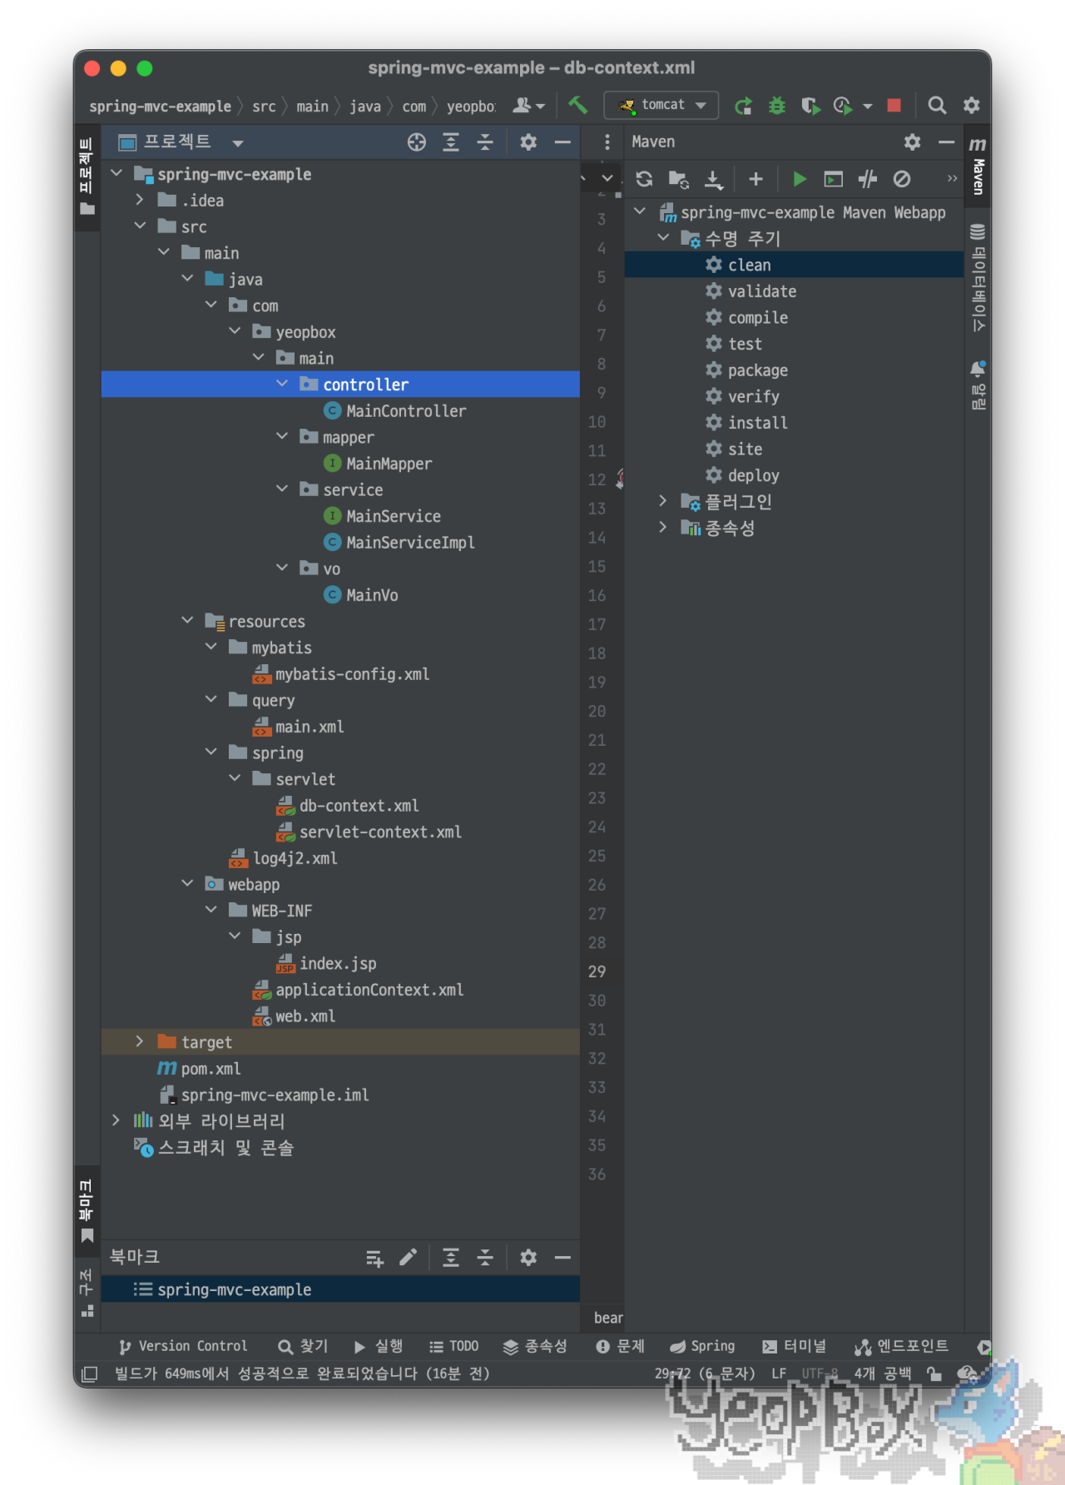Reload all Maven projects

644,179
